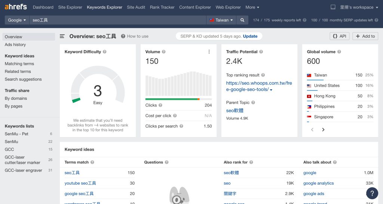Show next countries with right arrow

[323, 130]
